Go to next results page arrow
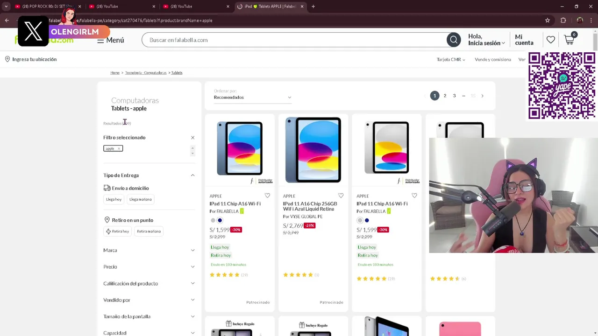The image size is (598, 336). (482, 96)
